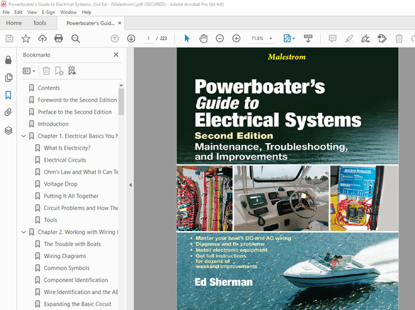Open the File menu
415x310 pixels.
tap(6, 12)
